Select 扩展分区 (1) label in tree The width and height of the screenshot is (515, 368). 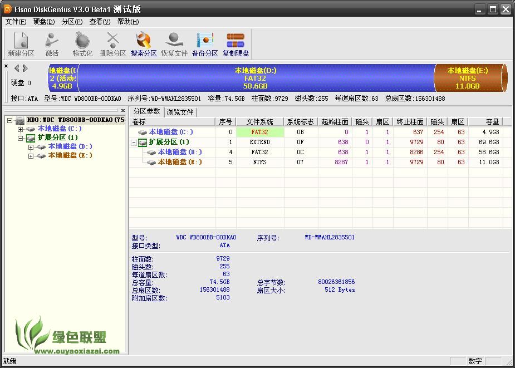pyautogui.click(x=57, y=138)
